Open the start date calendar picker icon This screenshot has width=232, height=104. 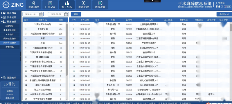(41, 14)
